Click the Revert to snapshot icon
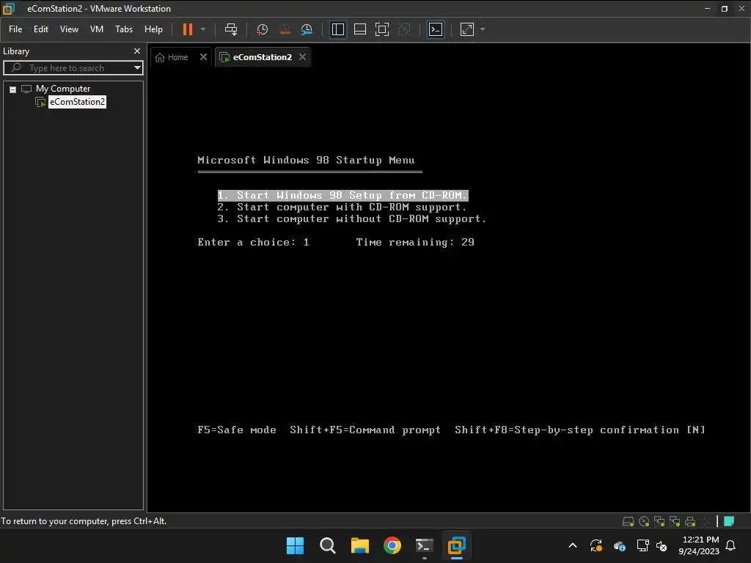Image resolution: width=751 pixels, height=563 pixels. [285, 29]
